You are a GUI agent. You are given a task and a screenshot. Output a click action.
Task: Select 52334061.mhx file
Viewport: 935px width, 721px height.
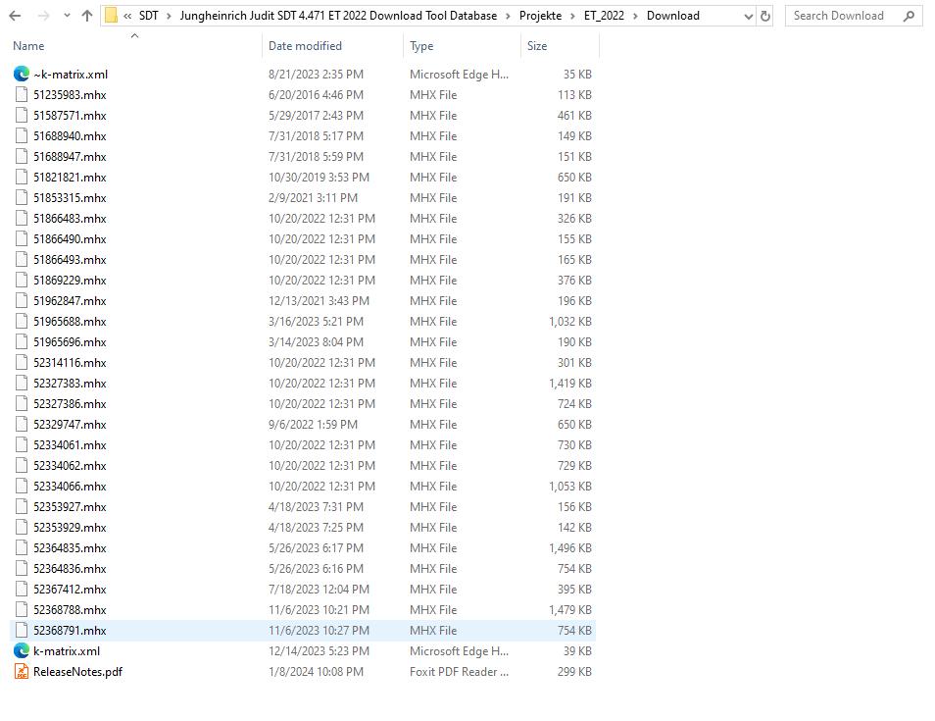point(70,445)
